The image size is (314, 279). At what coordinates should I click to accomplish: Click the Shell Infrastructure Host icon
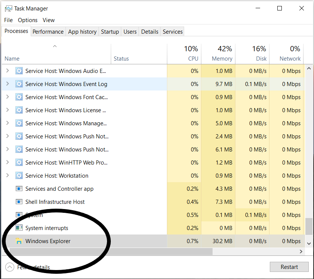click(19, 202)
